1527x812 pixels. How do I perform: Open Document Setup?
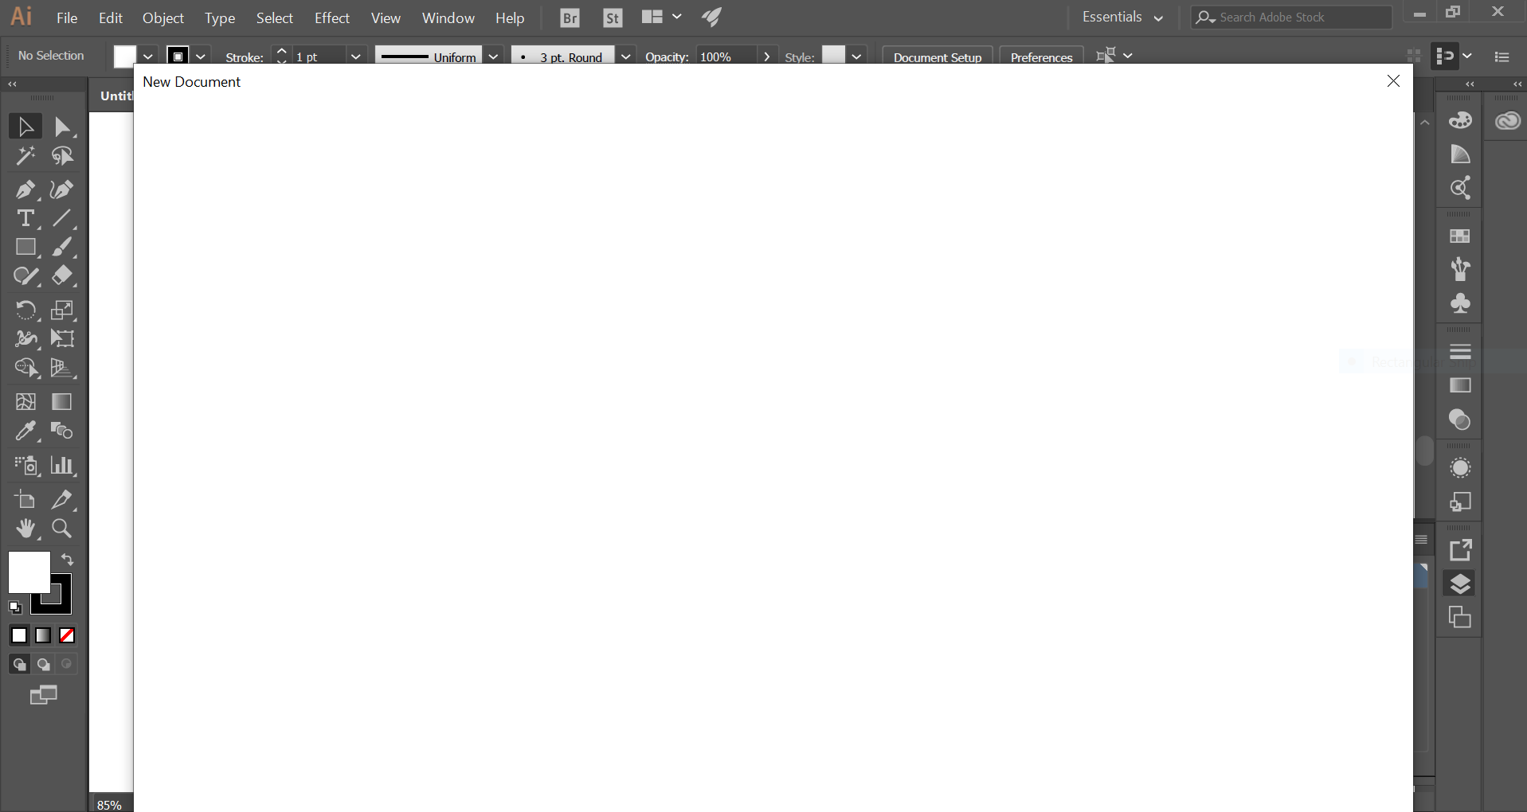point(937,57)
